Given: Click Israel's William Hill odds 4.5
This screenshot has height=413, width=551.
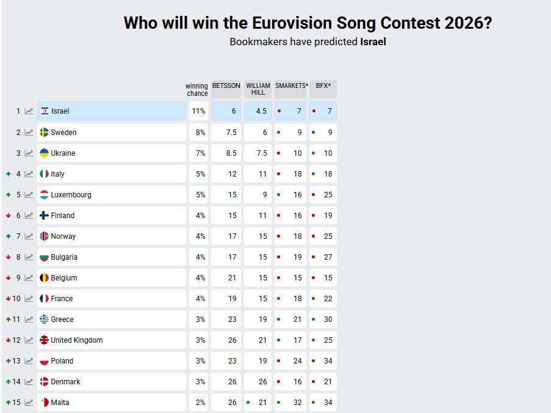Looking at the screenshot, I should click(x=257, y=111).
